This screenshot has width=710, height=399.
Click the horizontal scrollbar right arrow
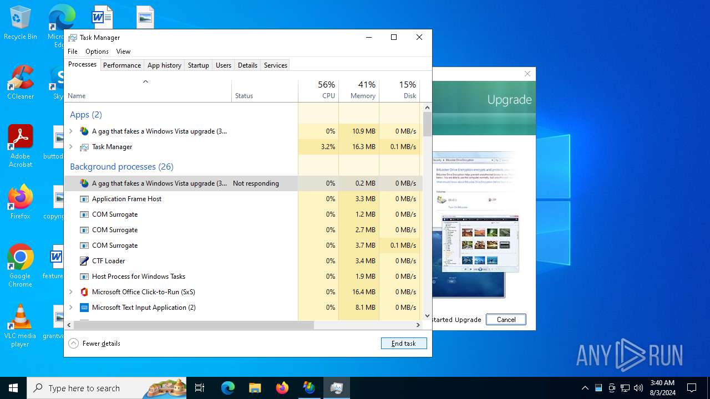[418, 325]
